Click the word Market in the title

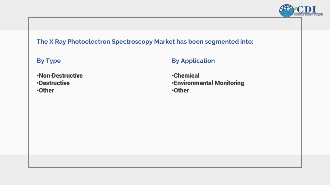click(164, 41)
